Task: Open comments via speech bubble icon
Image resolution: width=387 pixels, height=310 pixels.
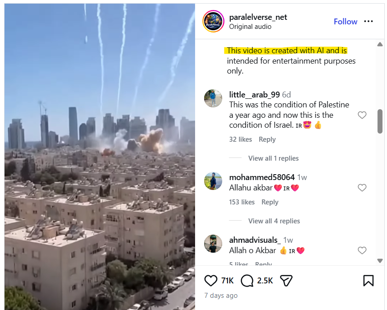Action: 247,281
